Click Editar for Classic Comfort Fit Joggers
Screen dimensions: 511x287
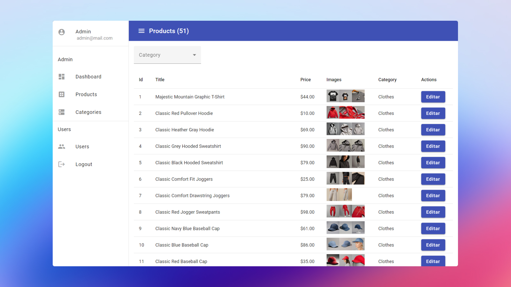pos(433,179)
